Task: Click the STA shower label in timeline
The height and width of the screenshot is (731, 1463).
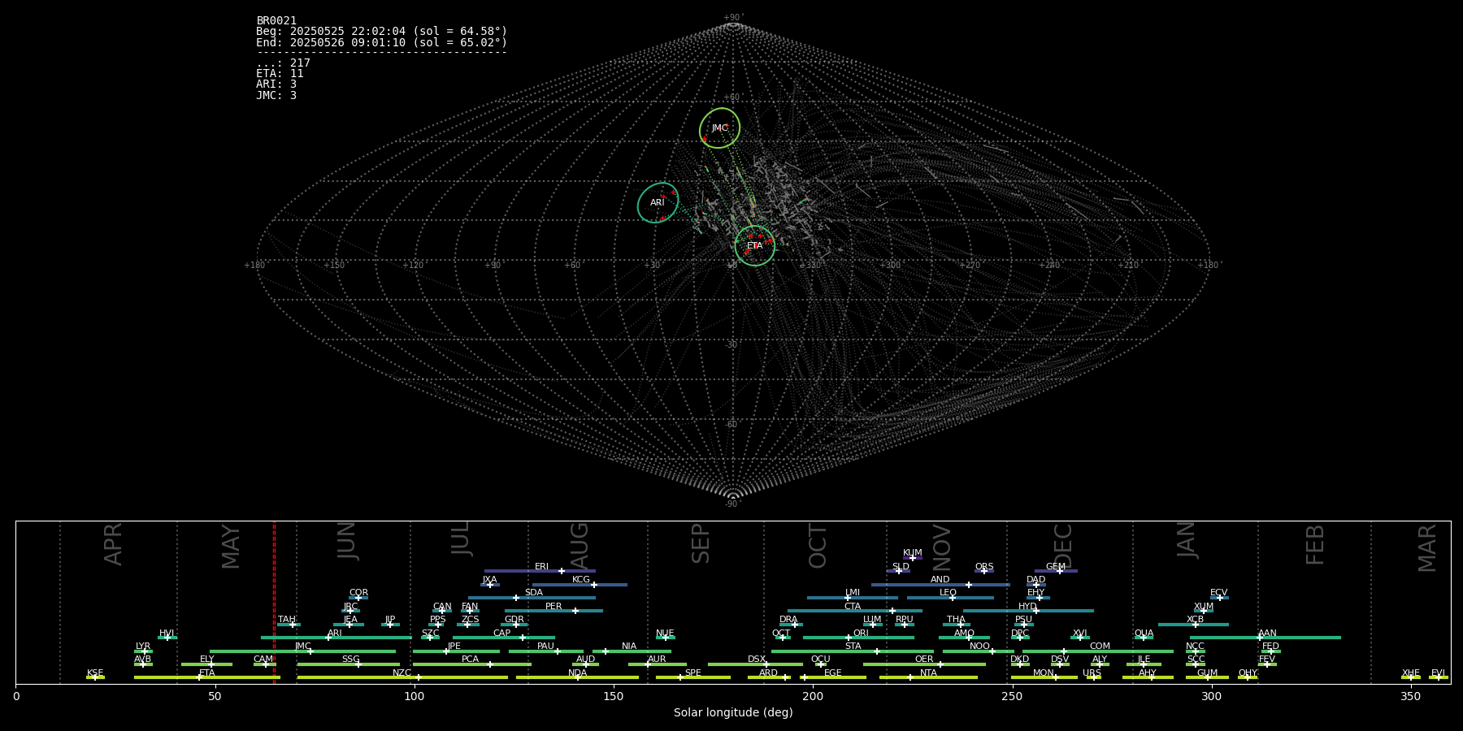Action: tap(853, 647)
